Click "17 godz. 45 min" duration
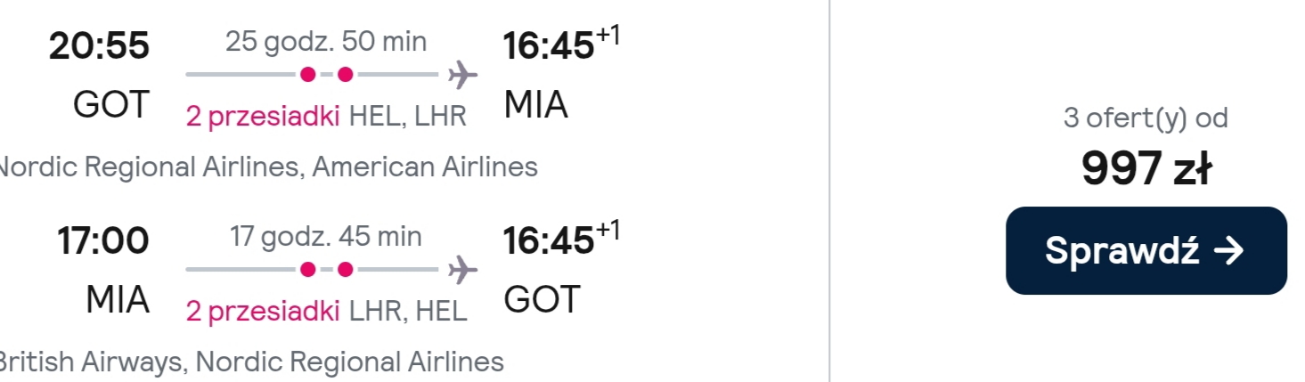This screenshot has height=382, width=1305. 326,236
